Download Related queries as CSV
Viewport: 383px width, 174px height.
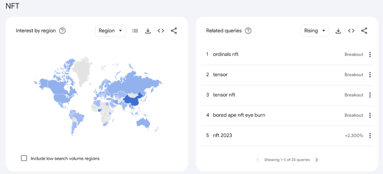point(338,31)
